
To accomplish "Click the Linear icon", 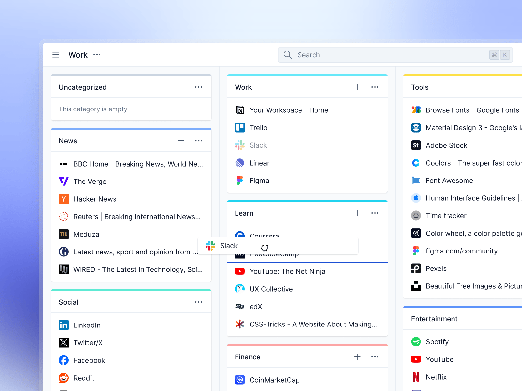I will (240, 163).
